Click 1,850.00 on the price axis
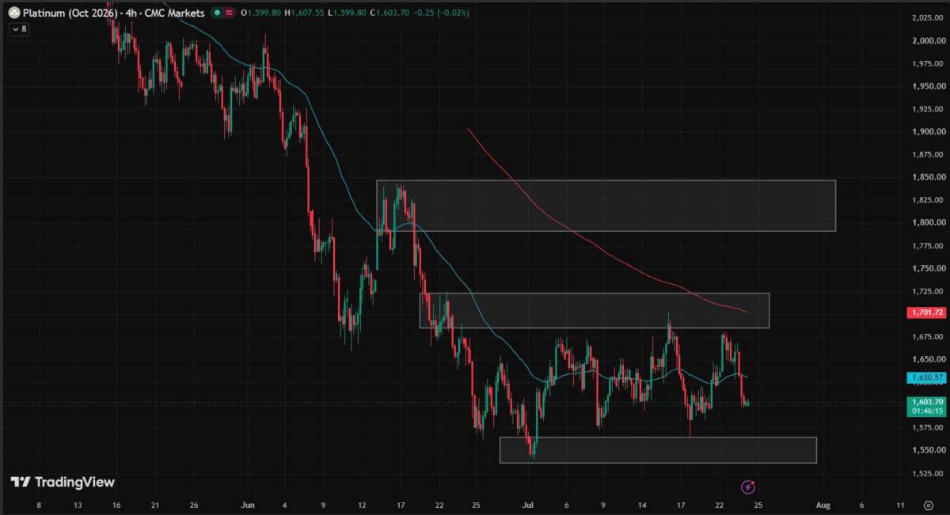 tap(928, 177)
